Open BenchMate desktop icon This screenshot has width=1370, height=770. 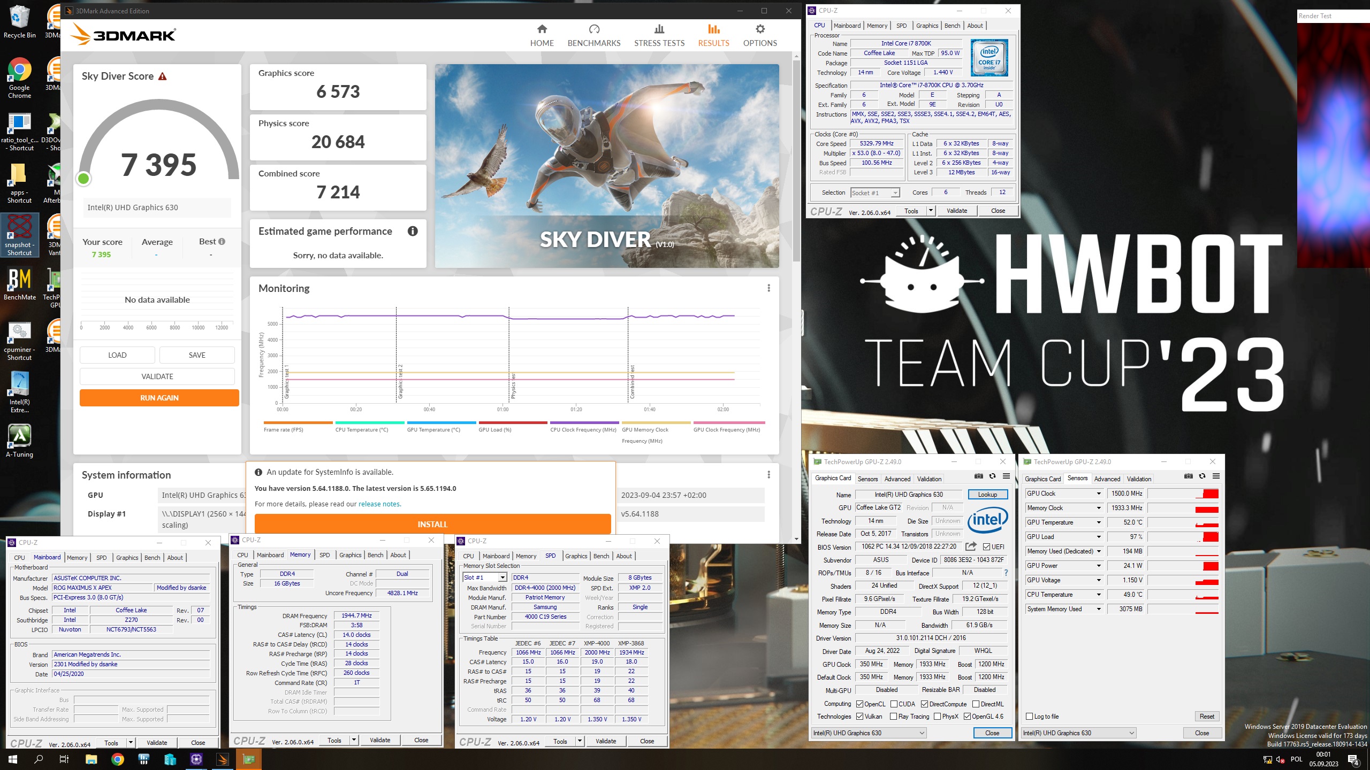[x=20, y=283]
